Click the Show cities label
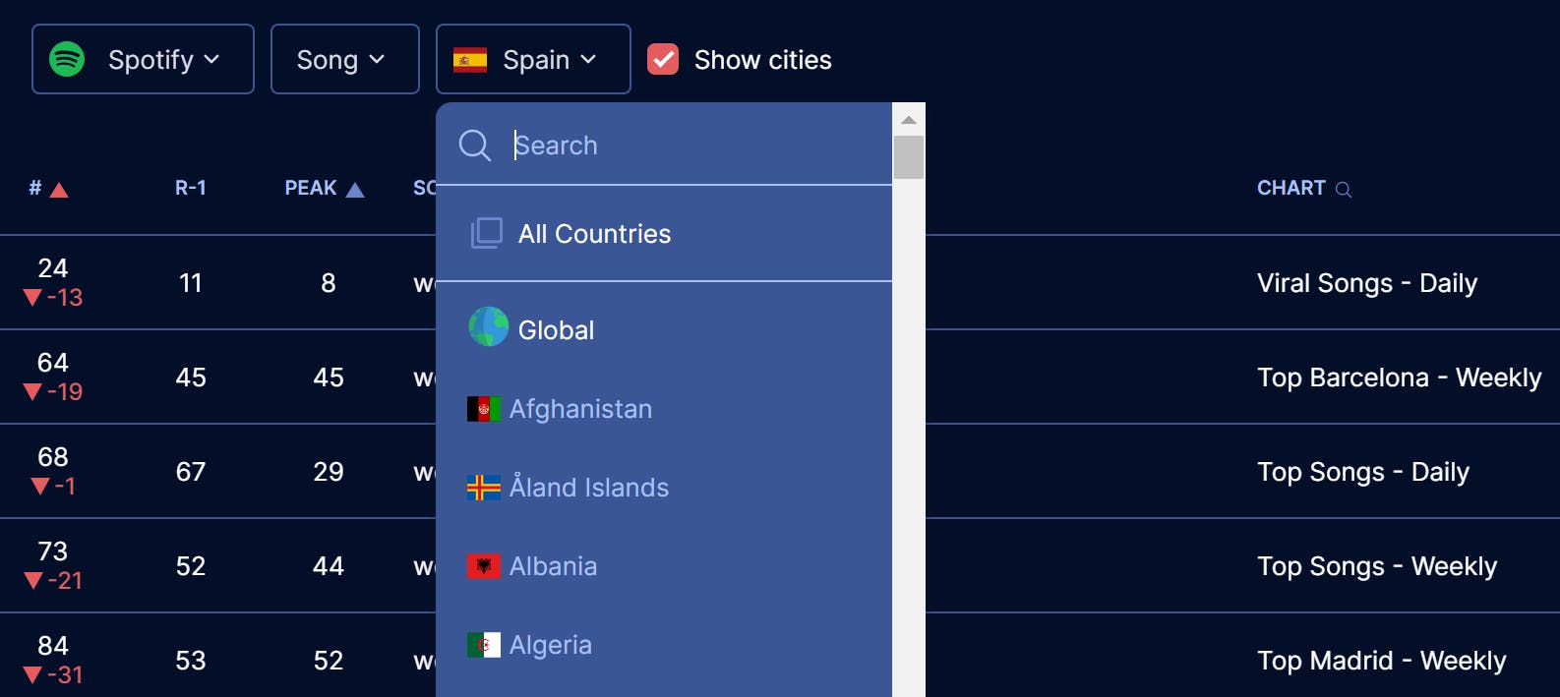1560x697 pixels. pyautogui.click(x=763, y=60)
